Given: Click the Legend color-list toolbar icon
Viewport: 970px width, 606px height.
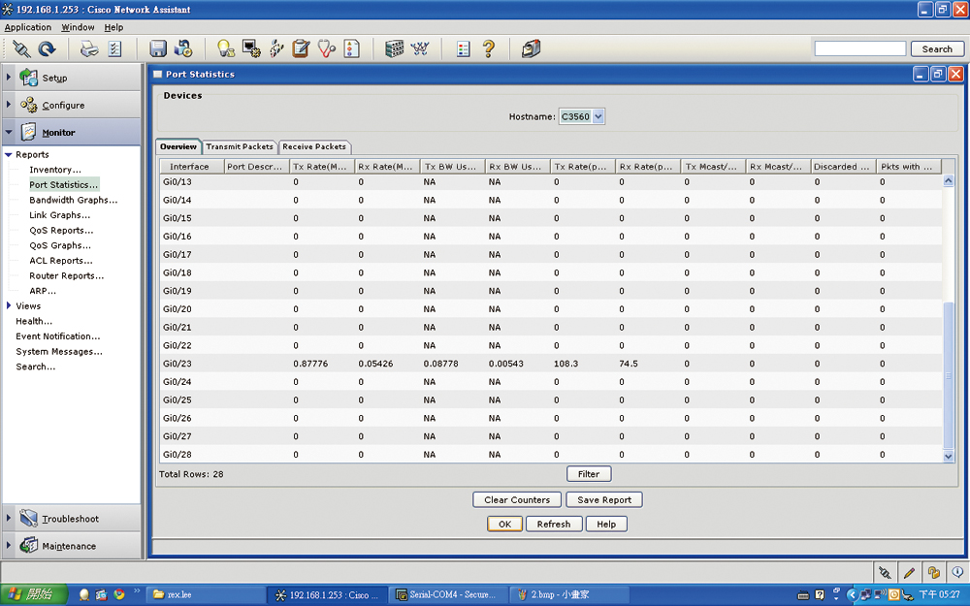Looking at the screenshot, I should coord(464,48).
